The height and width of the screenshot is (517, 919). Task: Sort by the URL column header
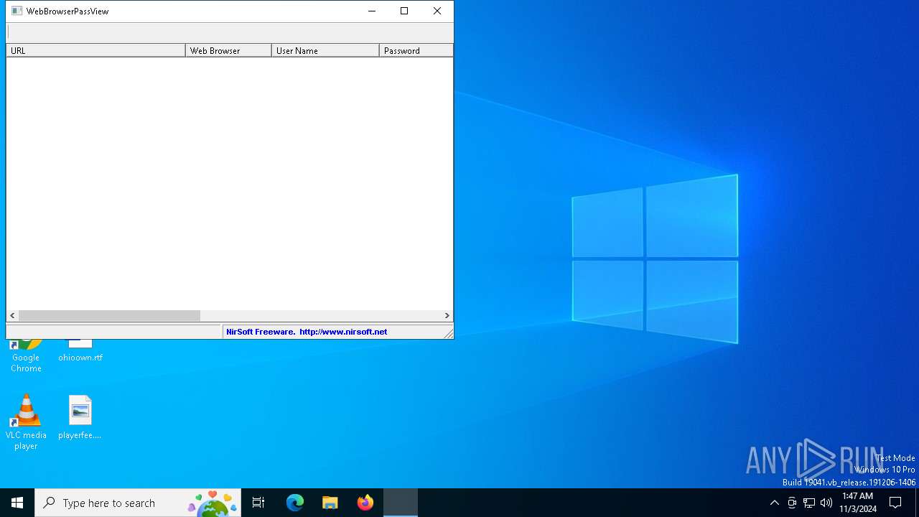tap(95, 50)
